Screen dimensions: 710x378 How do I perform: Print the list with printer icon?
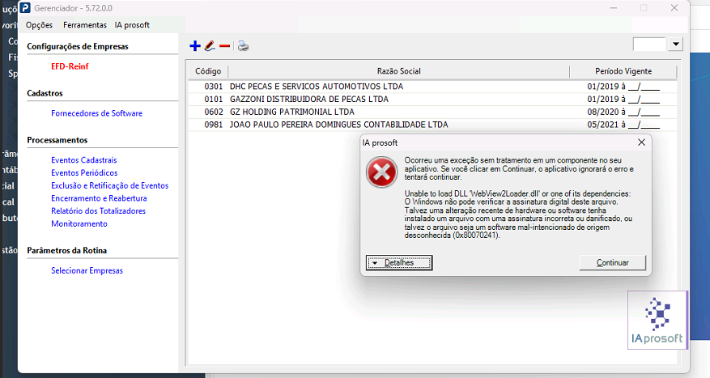(243, 46)
